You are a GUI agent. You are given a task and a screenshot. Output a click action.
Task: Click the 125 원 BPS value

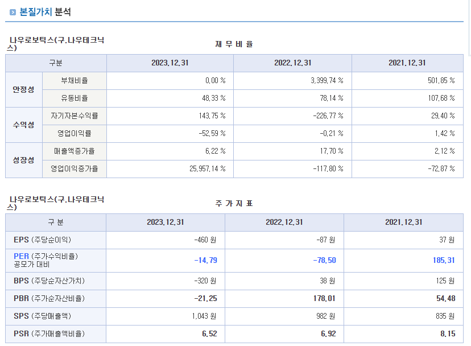tap(445, 281)
